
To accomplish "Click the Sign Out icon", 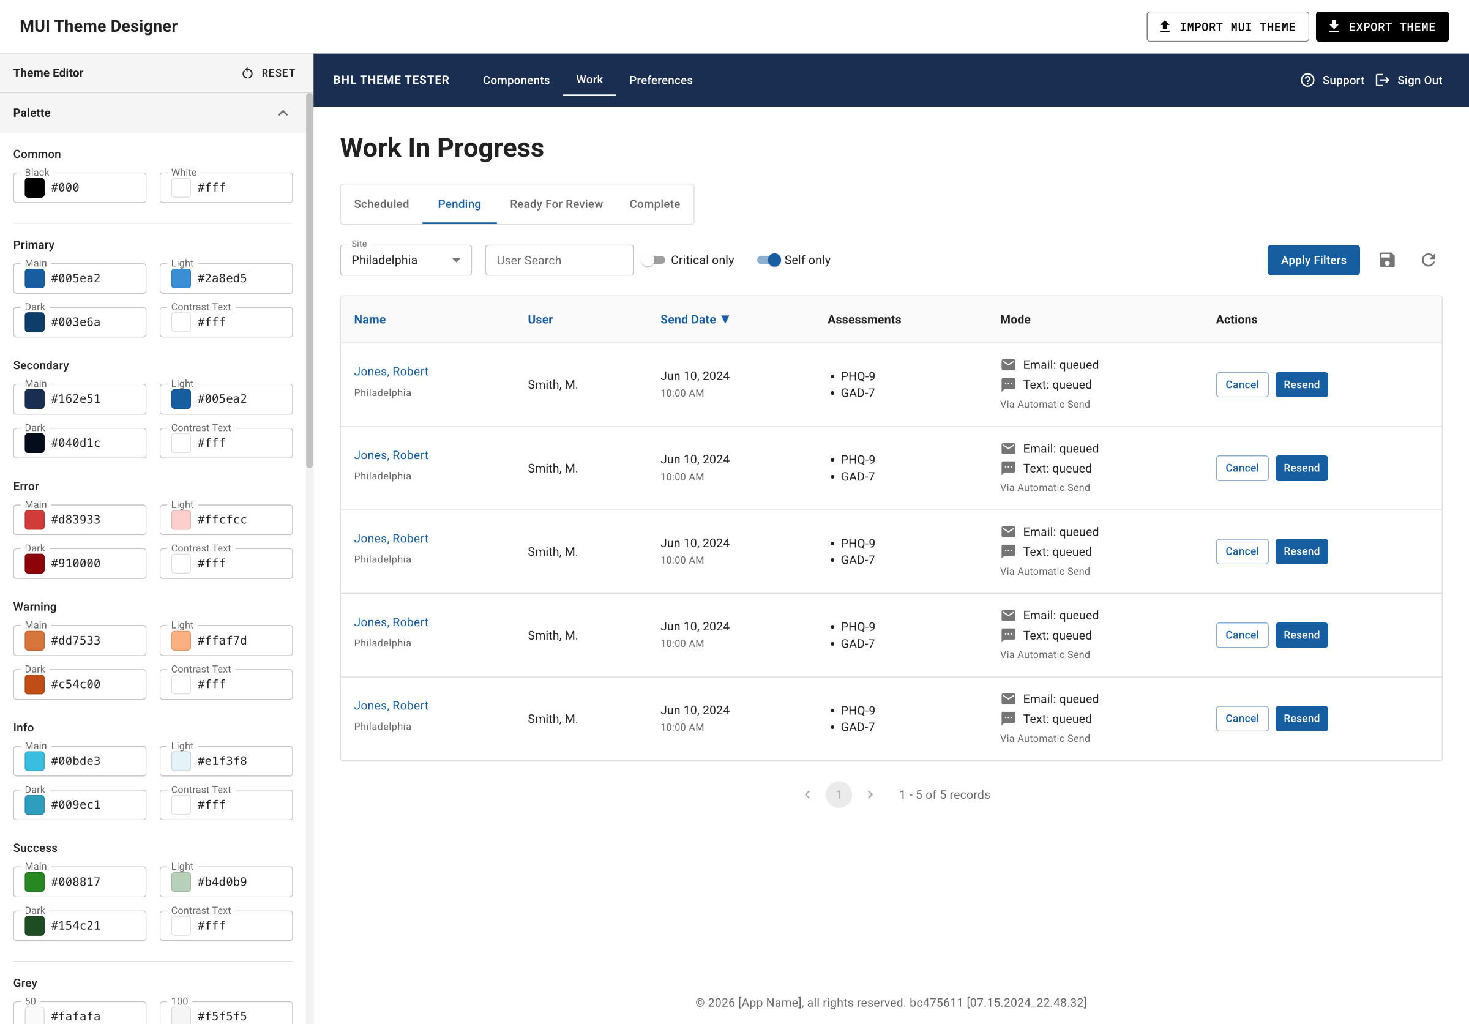I will (1383, 80).
